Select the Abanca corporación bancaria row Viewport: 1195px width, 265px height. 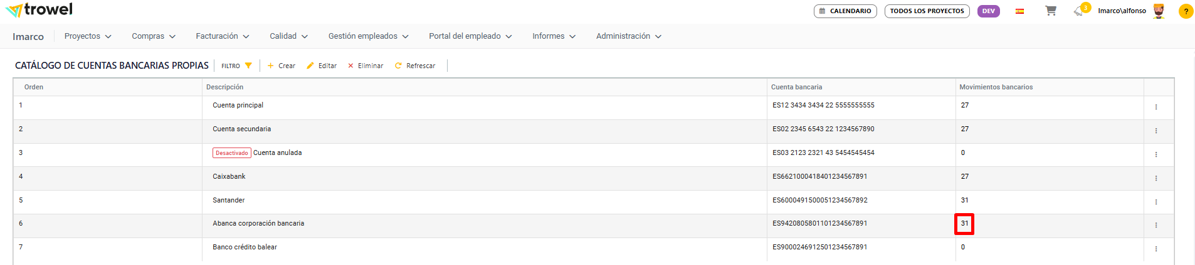[258, 224]
